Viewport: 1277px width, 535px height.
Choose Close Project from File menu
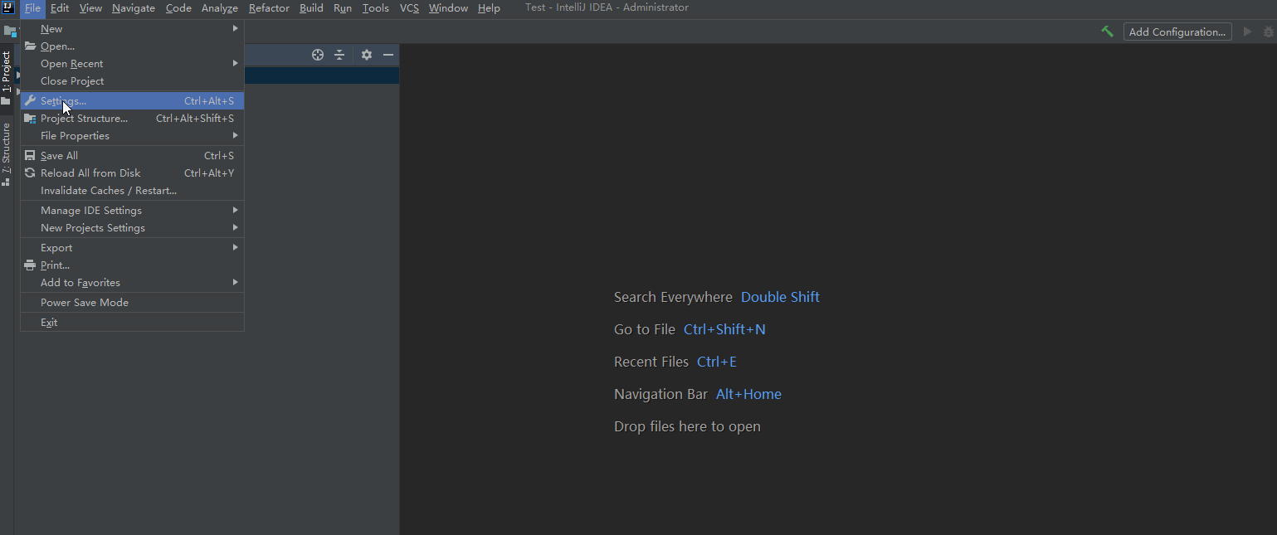pos(132,81)
